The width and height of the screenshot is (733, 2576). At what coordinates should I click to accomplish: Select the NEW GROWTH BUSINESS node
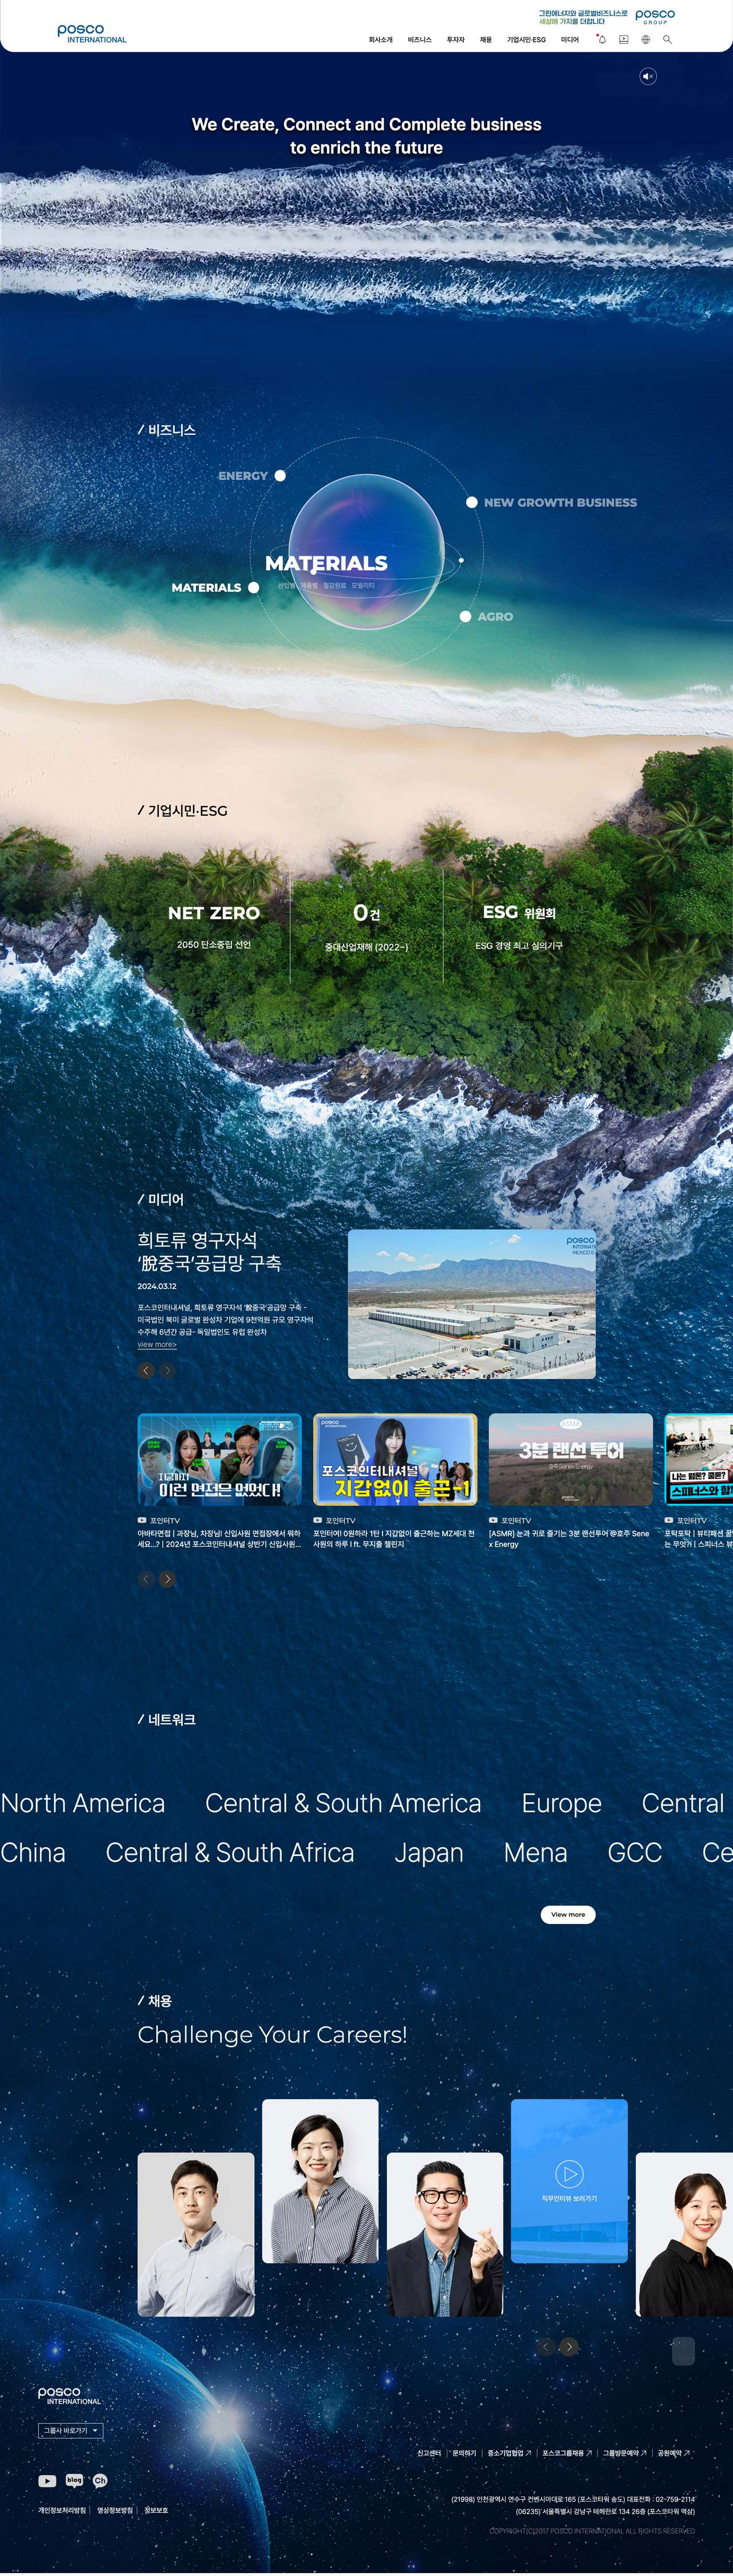472,502
